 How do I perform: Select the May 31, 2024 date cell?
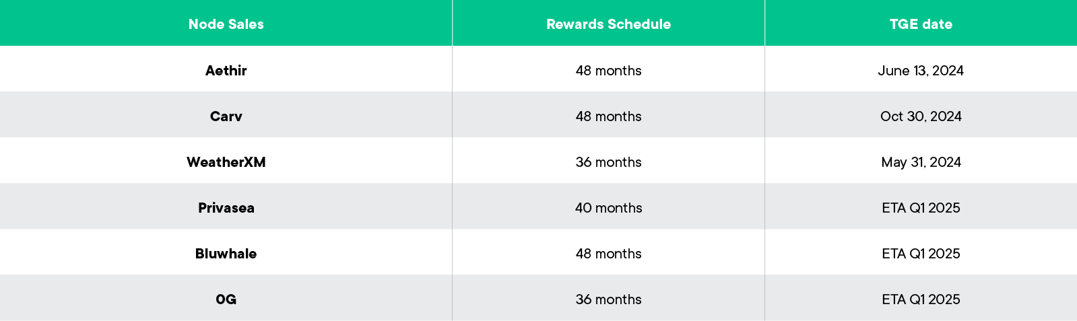pos(921,162)
